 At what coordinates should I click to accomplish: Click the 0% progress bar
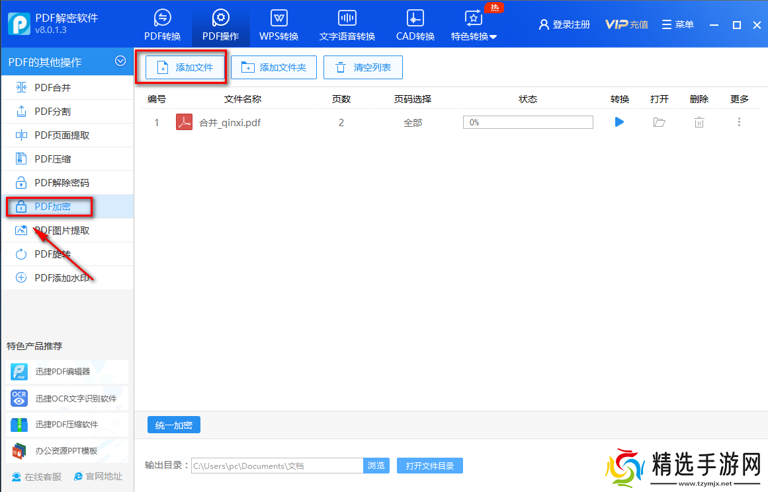point(527,122)
